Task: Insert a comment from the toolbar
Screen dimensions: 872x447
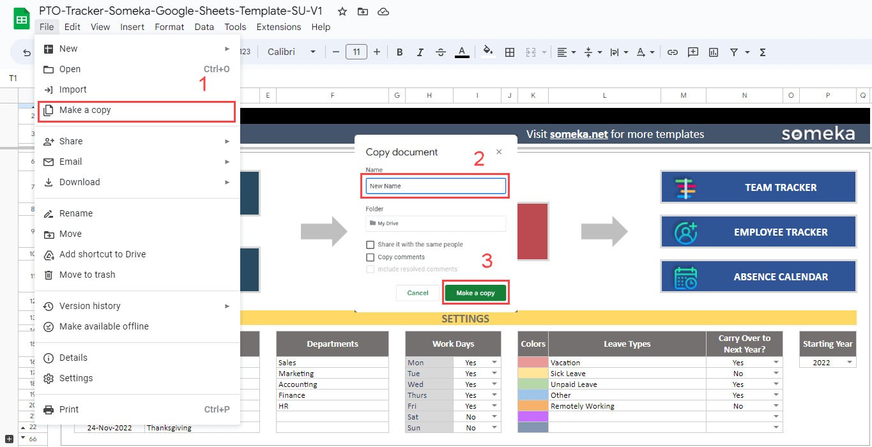Action: coord(692,52)
